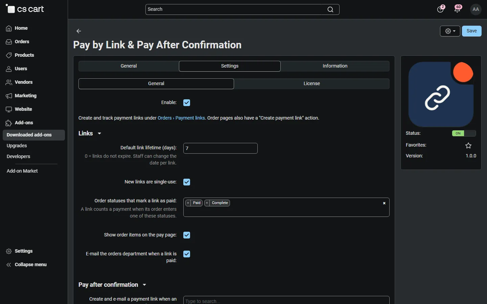Mark add-on as favorite with star
The image size is (487, 304).
click(x=468, y=146)
